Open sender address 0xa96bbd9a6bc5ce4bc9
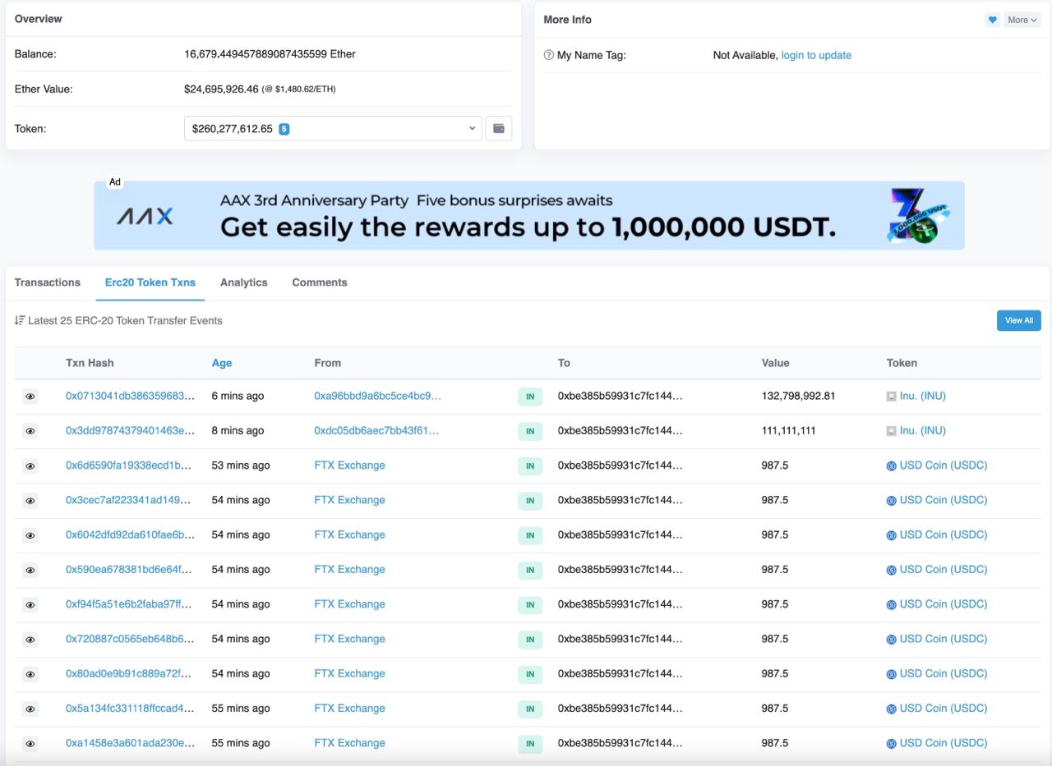Viewport: 1052px width, 766px height. click(x=378, y=396)
